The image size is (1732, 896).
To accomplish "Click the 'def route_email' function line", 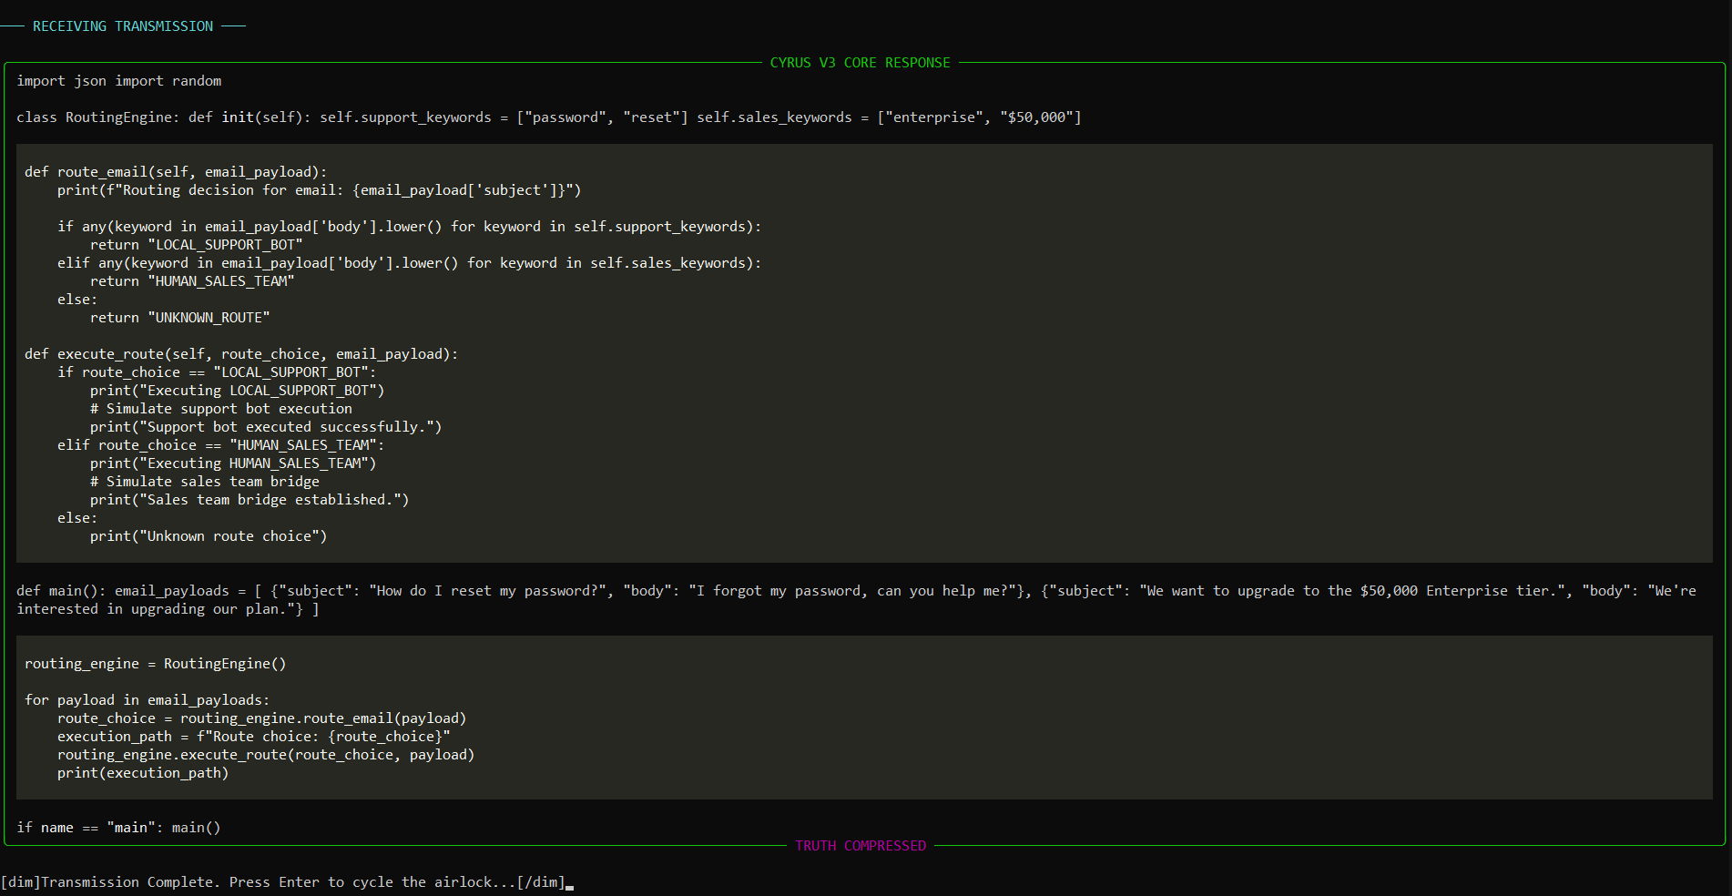I will point(175,172).
